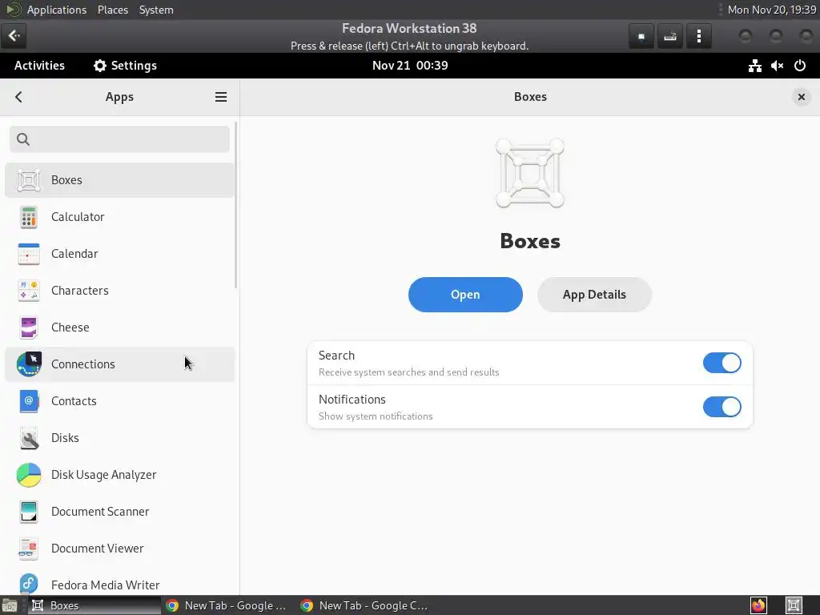Click the Boxes tray icon at bottom right
The image size is (820, 615).
tap(794, 605)
